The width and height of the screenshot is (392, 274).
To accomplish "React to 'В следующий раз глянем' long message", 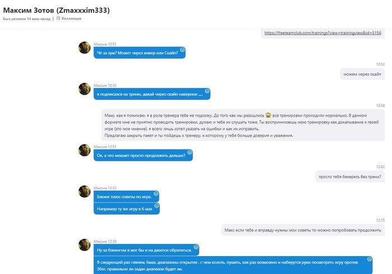I will (x=369, y=259).
